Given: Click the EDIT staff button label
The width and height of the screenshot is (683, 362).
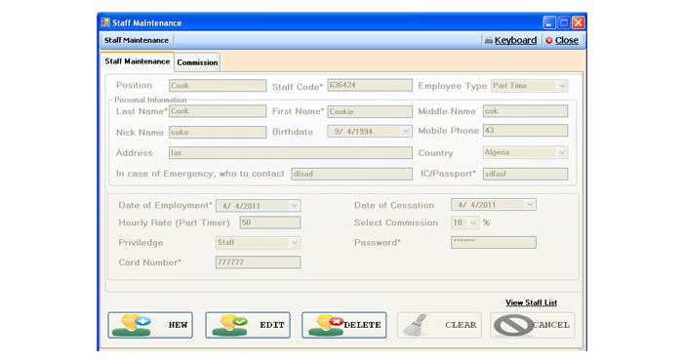Looking at the screenshot, I should [272, 325].
